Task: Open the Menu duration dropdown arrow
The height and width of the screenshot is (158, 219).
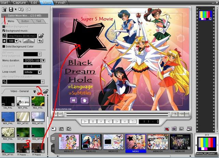Action: (x=43, y=60)
